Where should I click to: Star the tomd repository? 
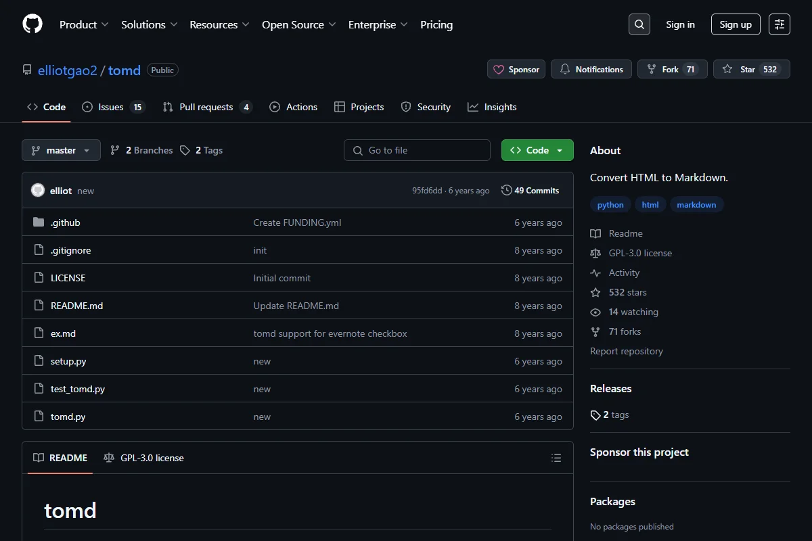(x=751, y=69)
